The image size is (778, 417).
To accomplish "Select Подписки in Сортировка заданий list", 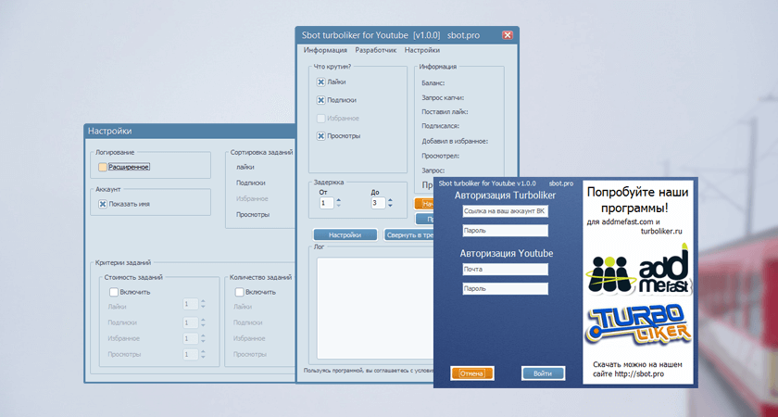I will 251,183.
